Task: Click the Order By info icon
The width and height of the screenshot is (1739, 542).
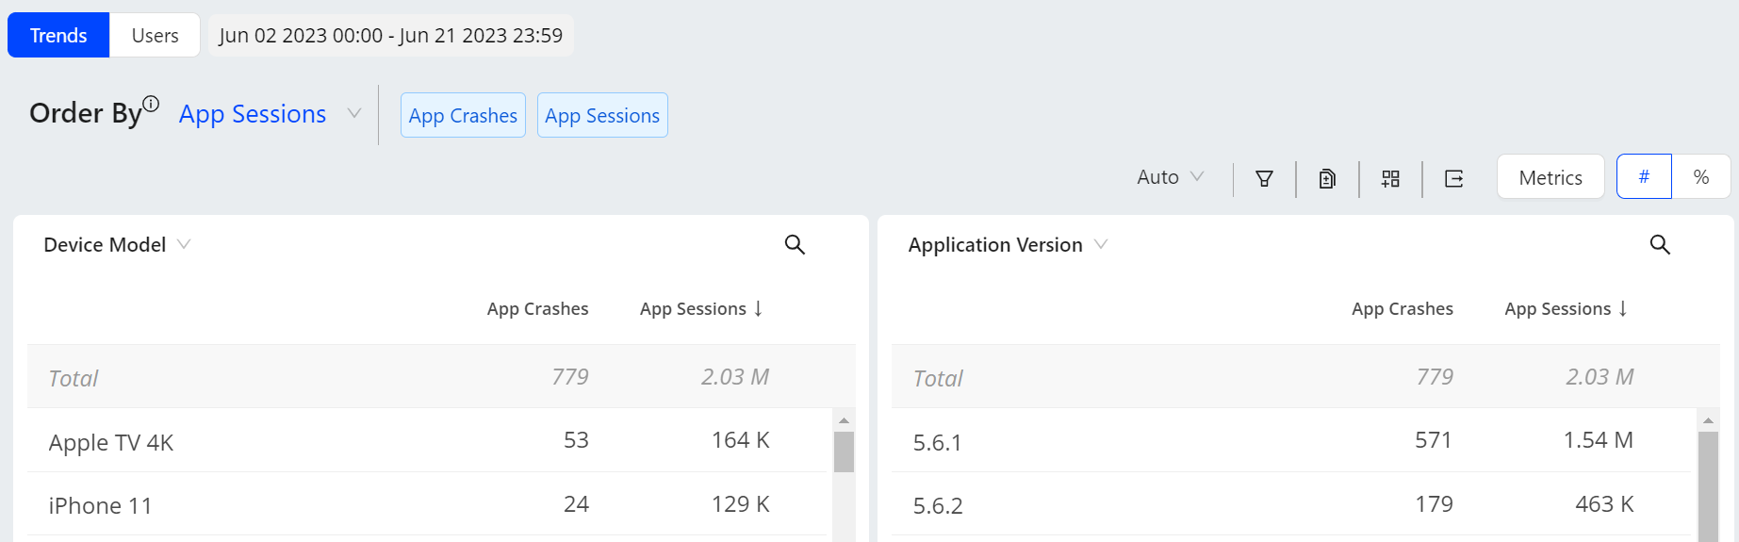Action: click(x=151, y=104)
